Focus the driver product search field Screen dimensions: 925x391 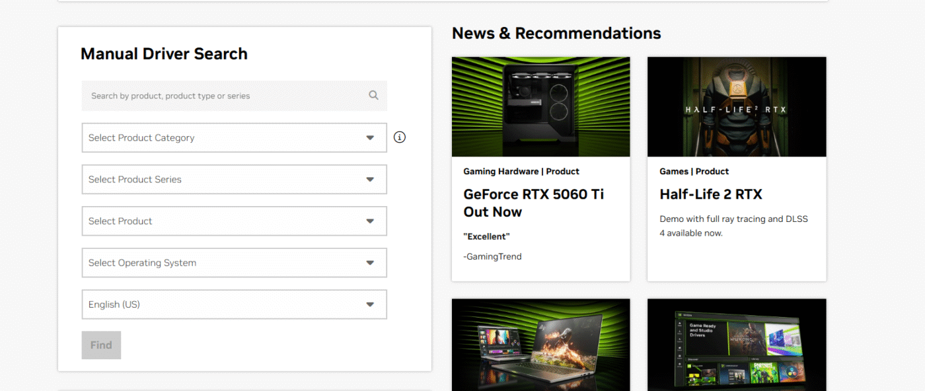[x=235, y=96]
